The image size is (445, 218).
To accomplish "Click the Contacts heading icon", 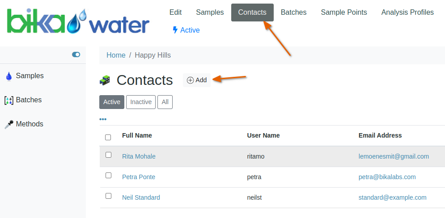I will pyautogui.click(x=105, y=80).
